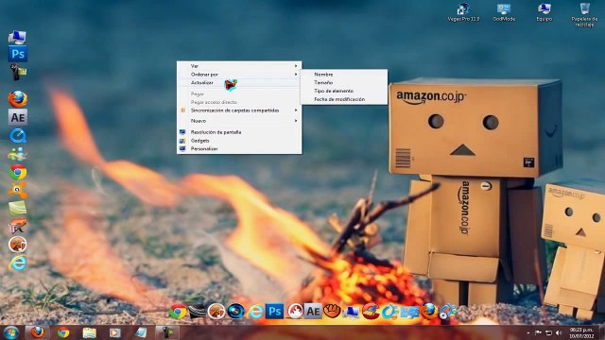Launch Firefox from the bottom dock
This screenshot has height=340, width=605.
coord(428,311)
